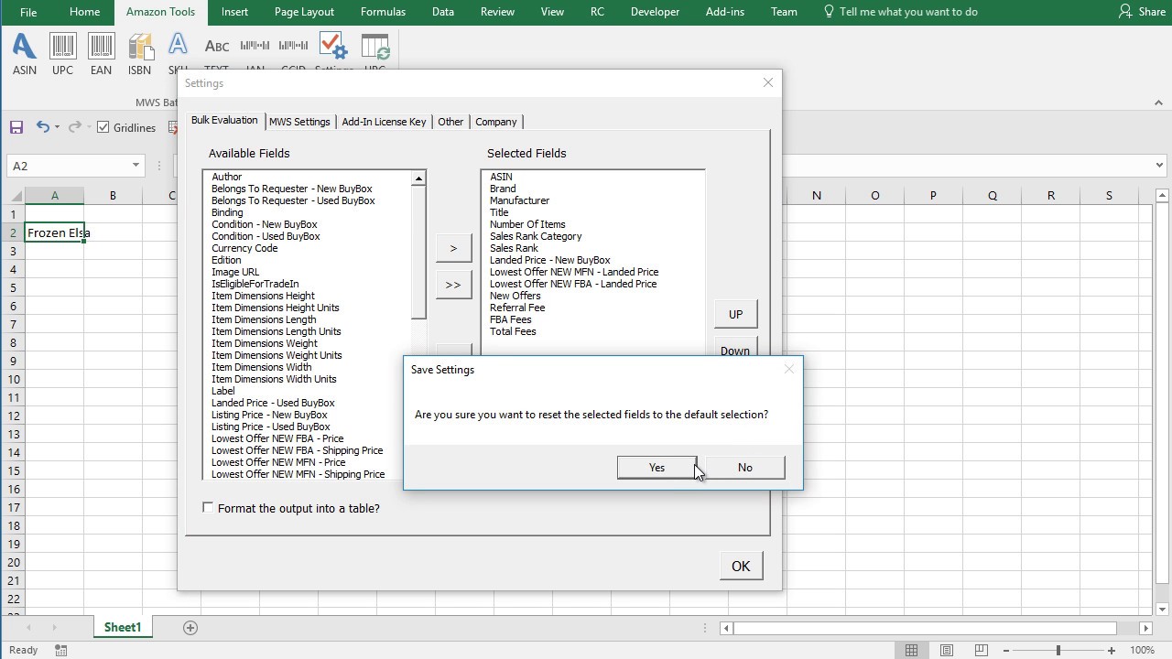This screenshot has width=1172, height=659.
Task: Click the >> add all button
Action: point(453,285)
